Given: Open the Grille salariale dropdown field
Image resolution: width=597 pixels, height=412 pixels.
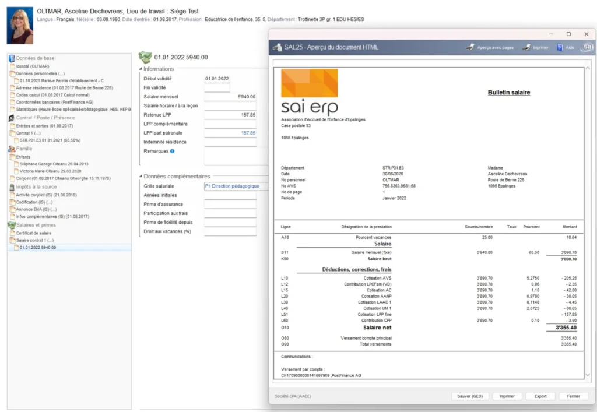Looking at the screenshot, I should [x=237, y=186].
